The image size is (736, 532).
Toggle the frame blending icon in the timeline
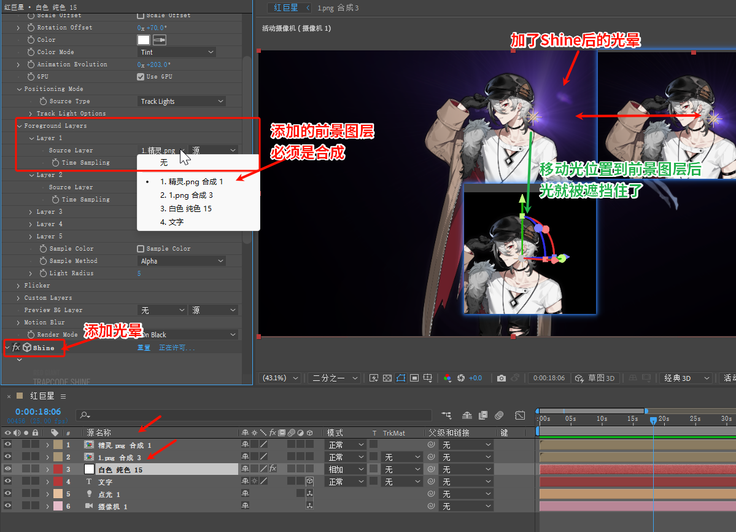point(483,415)
